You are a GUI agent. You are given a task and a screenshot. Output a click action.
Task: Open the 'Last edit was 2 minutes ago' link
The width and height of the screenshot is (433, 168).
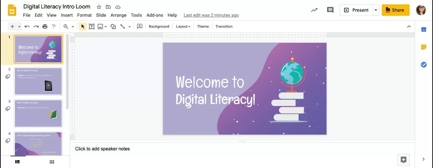click(x=211, y=15)
